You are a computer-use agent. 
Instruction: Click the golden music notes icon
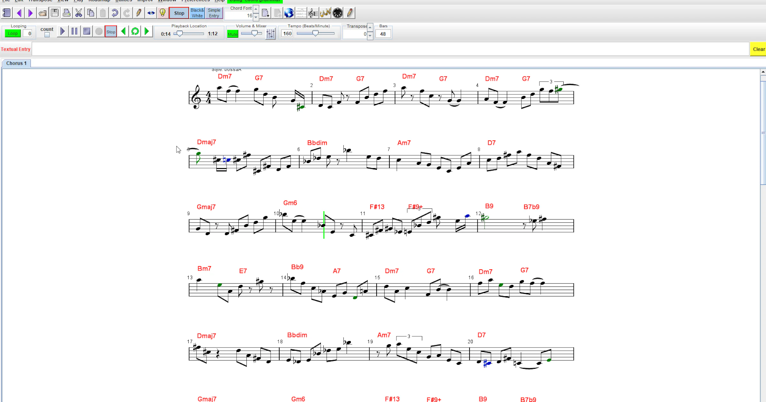325,13
